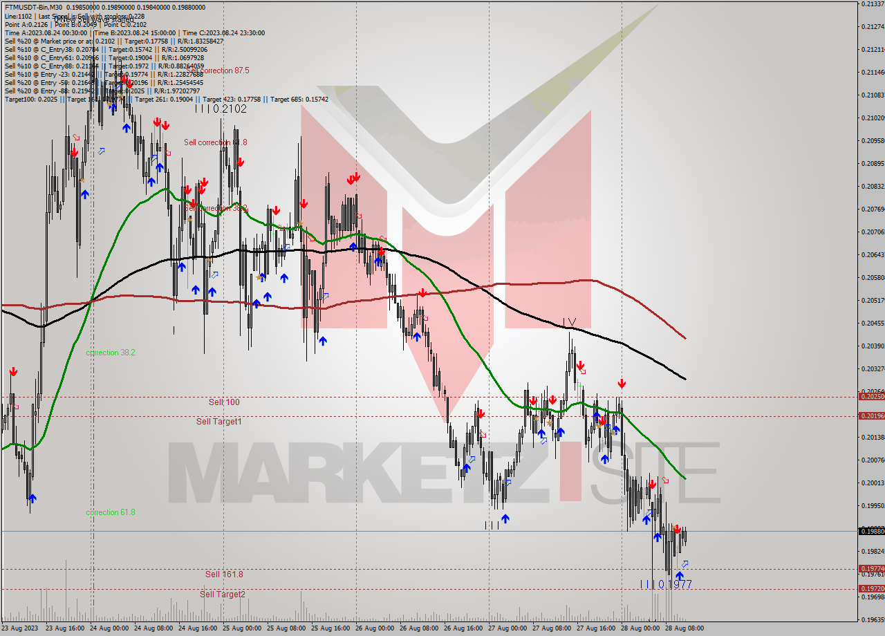Click the '26 Aug 16:00' time axis label

[463, 628]
